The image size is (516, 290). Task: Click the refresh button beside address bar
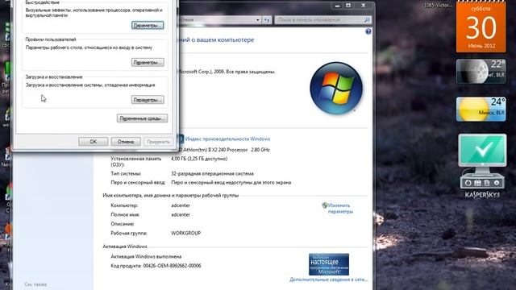click(267, 20)
